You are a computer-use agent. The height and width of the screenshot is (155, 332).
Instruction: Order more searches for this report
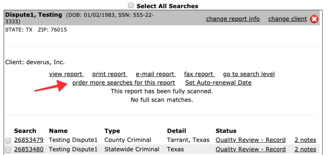pos(123,83)
